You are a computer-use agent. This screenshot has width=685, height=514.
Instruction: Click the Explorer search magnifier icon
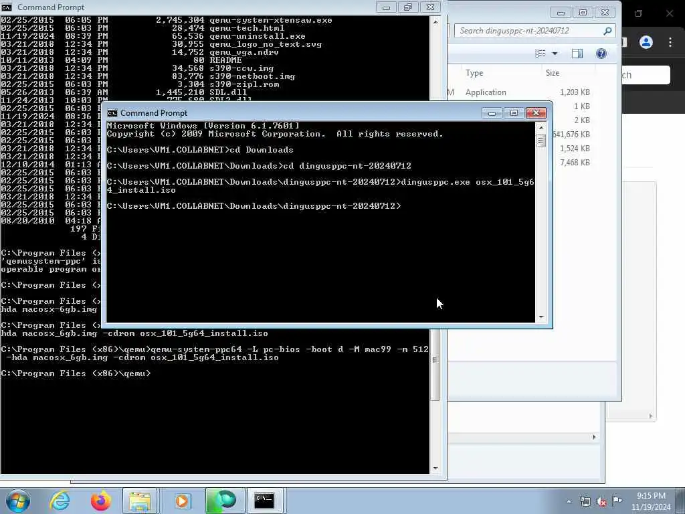tap(607, 31)
